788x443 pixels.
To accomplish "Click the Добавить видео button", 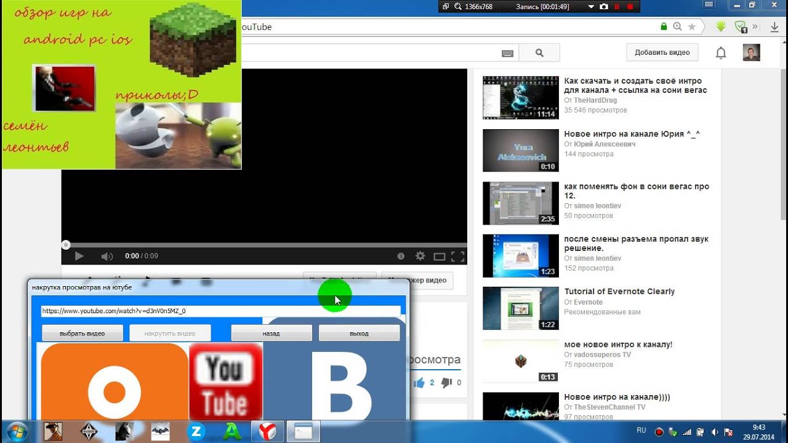I will click(x=662, y=52).
